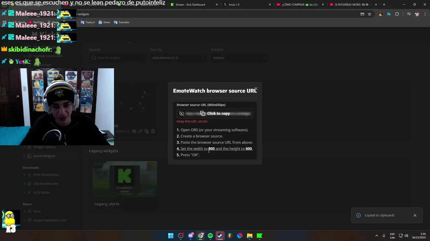The width and height of the screenshot is (430, 241).
Task: Switch the ESP LAA keyboard language
Action: pyautogui.click(x=392, y=236)
